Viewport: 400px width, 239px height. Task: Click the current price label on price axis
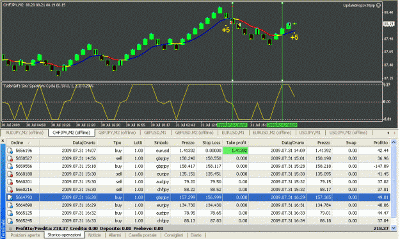388,24
